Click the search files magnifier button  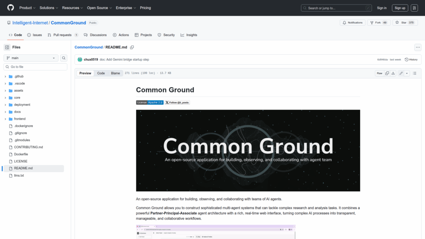coord(64,58)
